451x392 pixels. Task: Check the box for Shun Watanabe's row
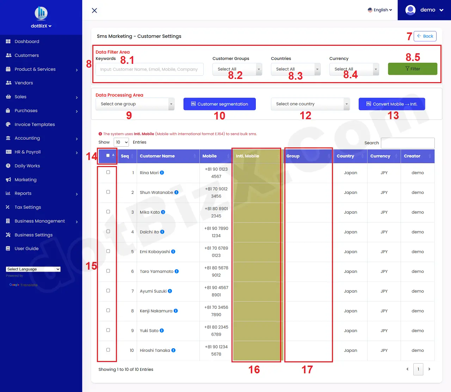[x=108, y=192]
